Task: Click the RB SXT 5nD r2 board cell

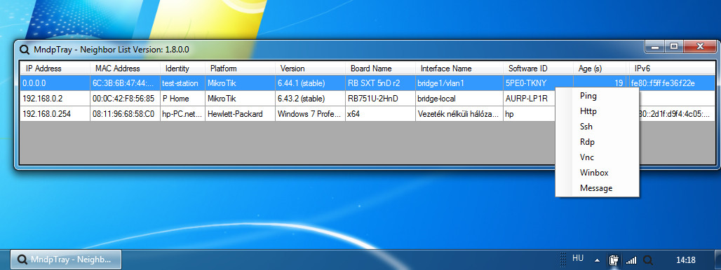Action: pyautogui.click(x=380, y=83)
